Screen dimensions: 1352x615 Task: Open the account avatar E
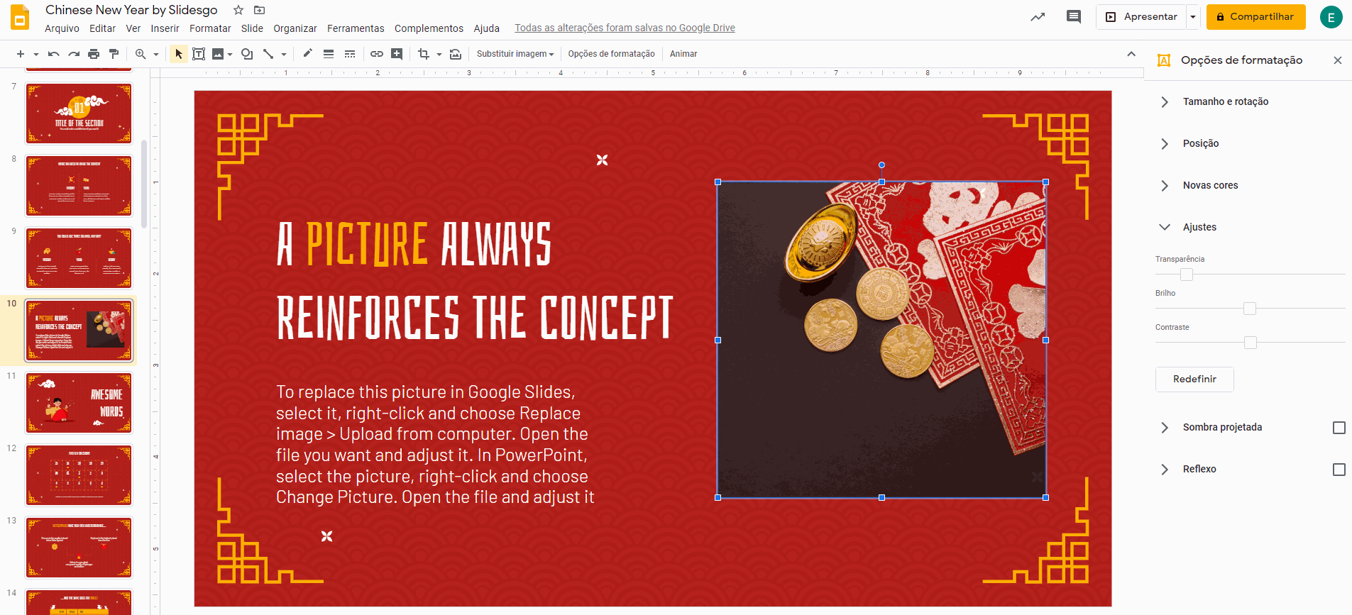[1331, 17]
